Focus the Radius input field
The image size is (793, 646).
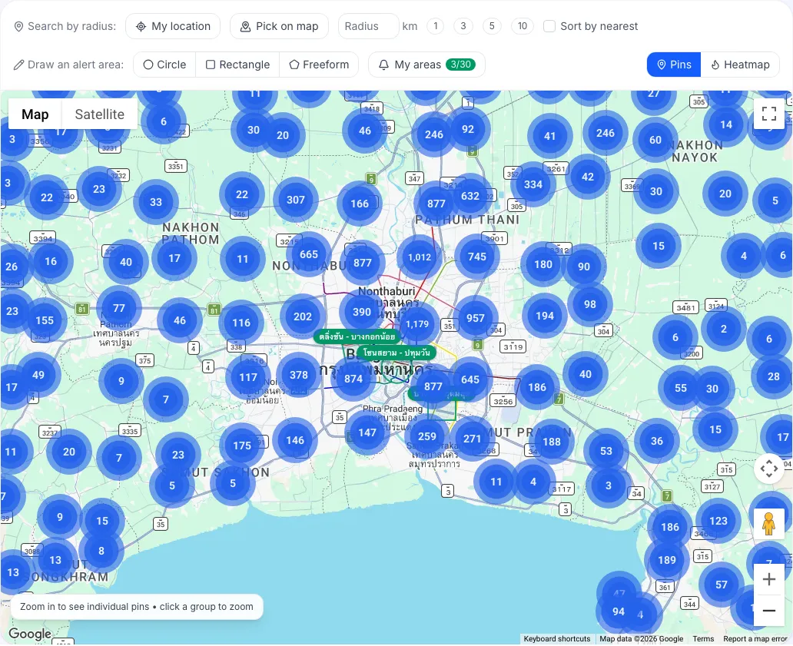[369, 26]
